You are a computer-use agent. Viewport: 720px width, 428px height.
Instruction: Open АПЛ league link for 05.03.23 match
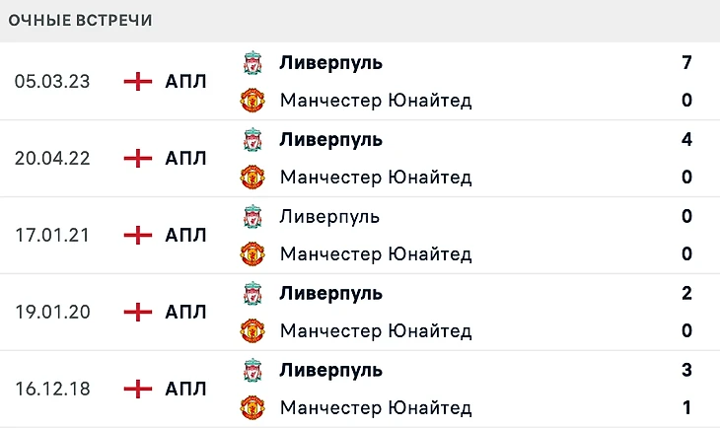[185, 82]
